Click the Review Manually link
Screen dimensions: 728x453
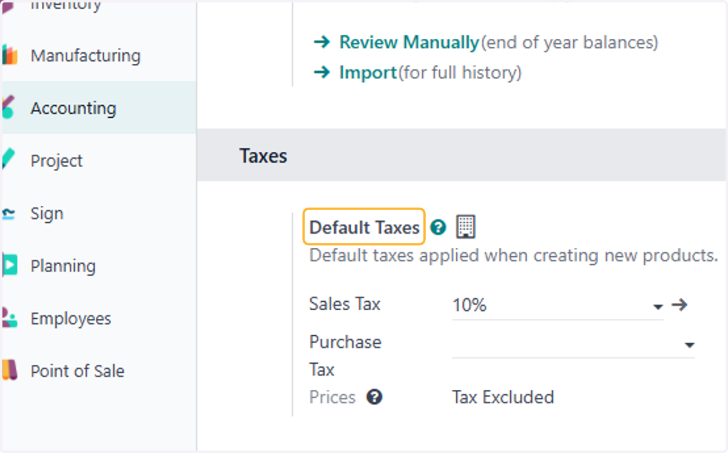point(409,43)
